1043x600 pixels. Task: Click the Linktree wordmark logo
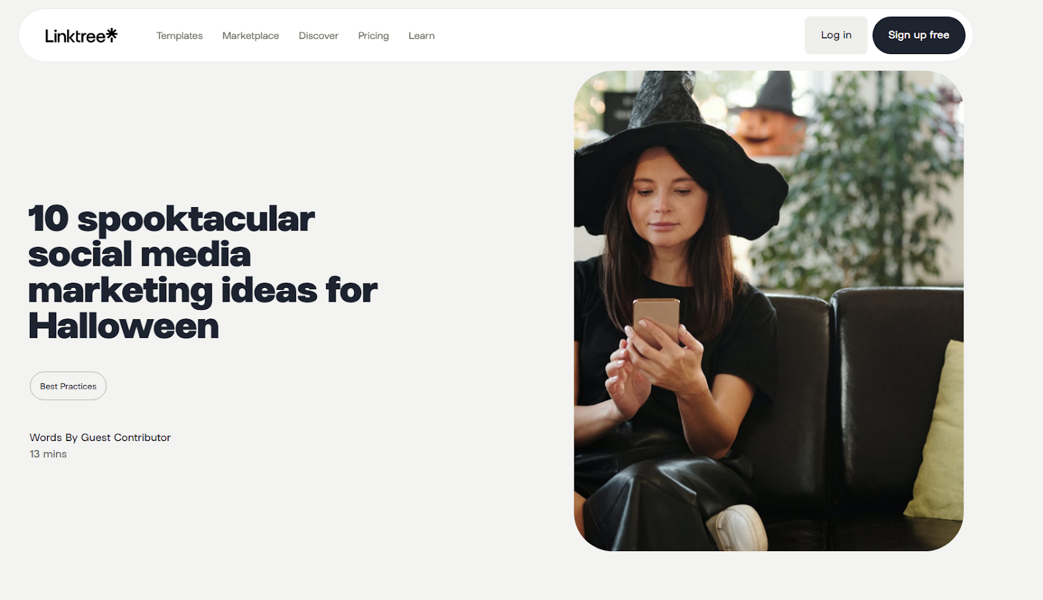coord(81,35)
